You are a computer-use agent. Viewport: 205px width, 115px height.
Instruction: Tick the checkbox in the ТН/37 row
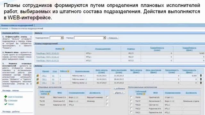(x=131, y=101)
